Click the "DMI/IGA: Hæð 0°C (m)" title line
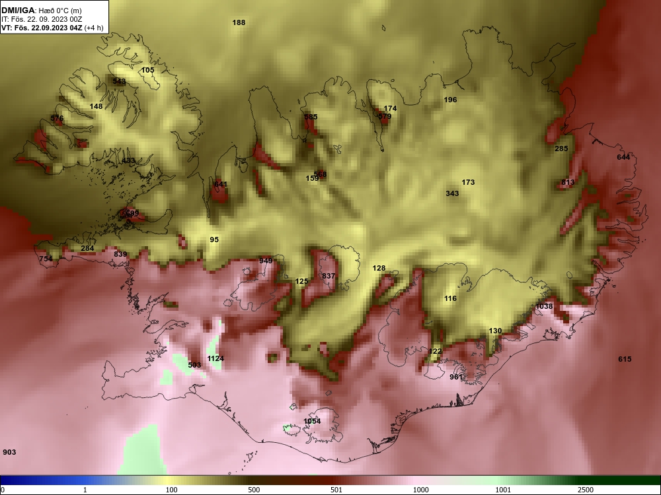 (42, 11)
